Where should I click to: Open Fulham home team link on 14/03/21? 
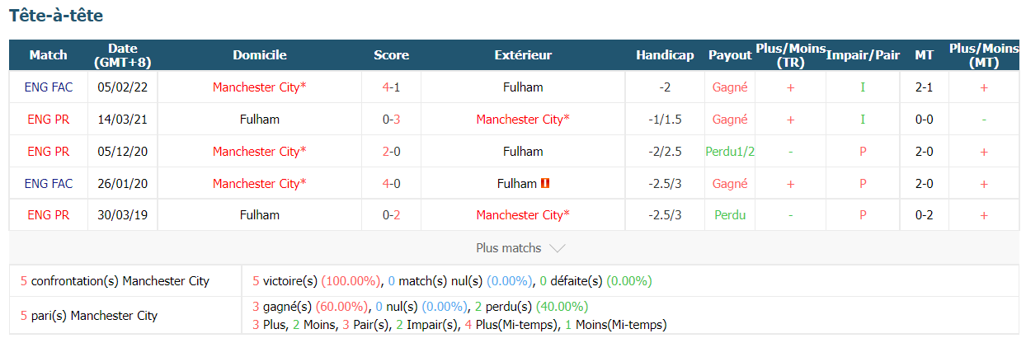click(259, 120)
